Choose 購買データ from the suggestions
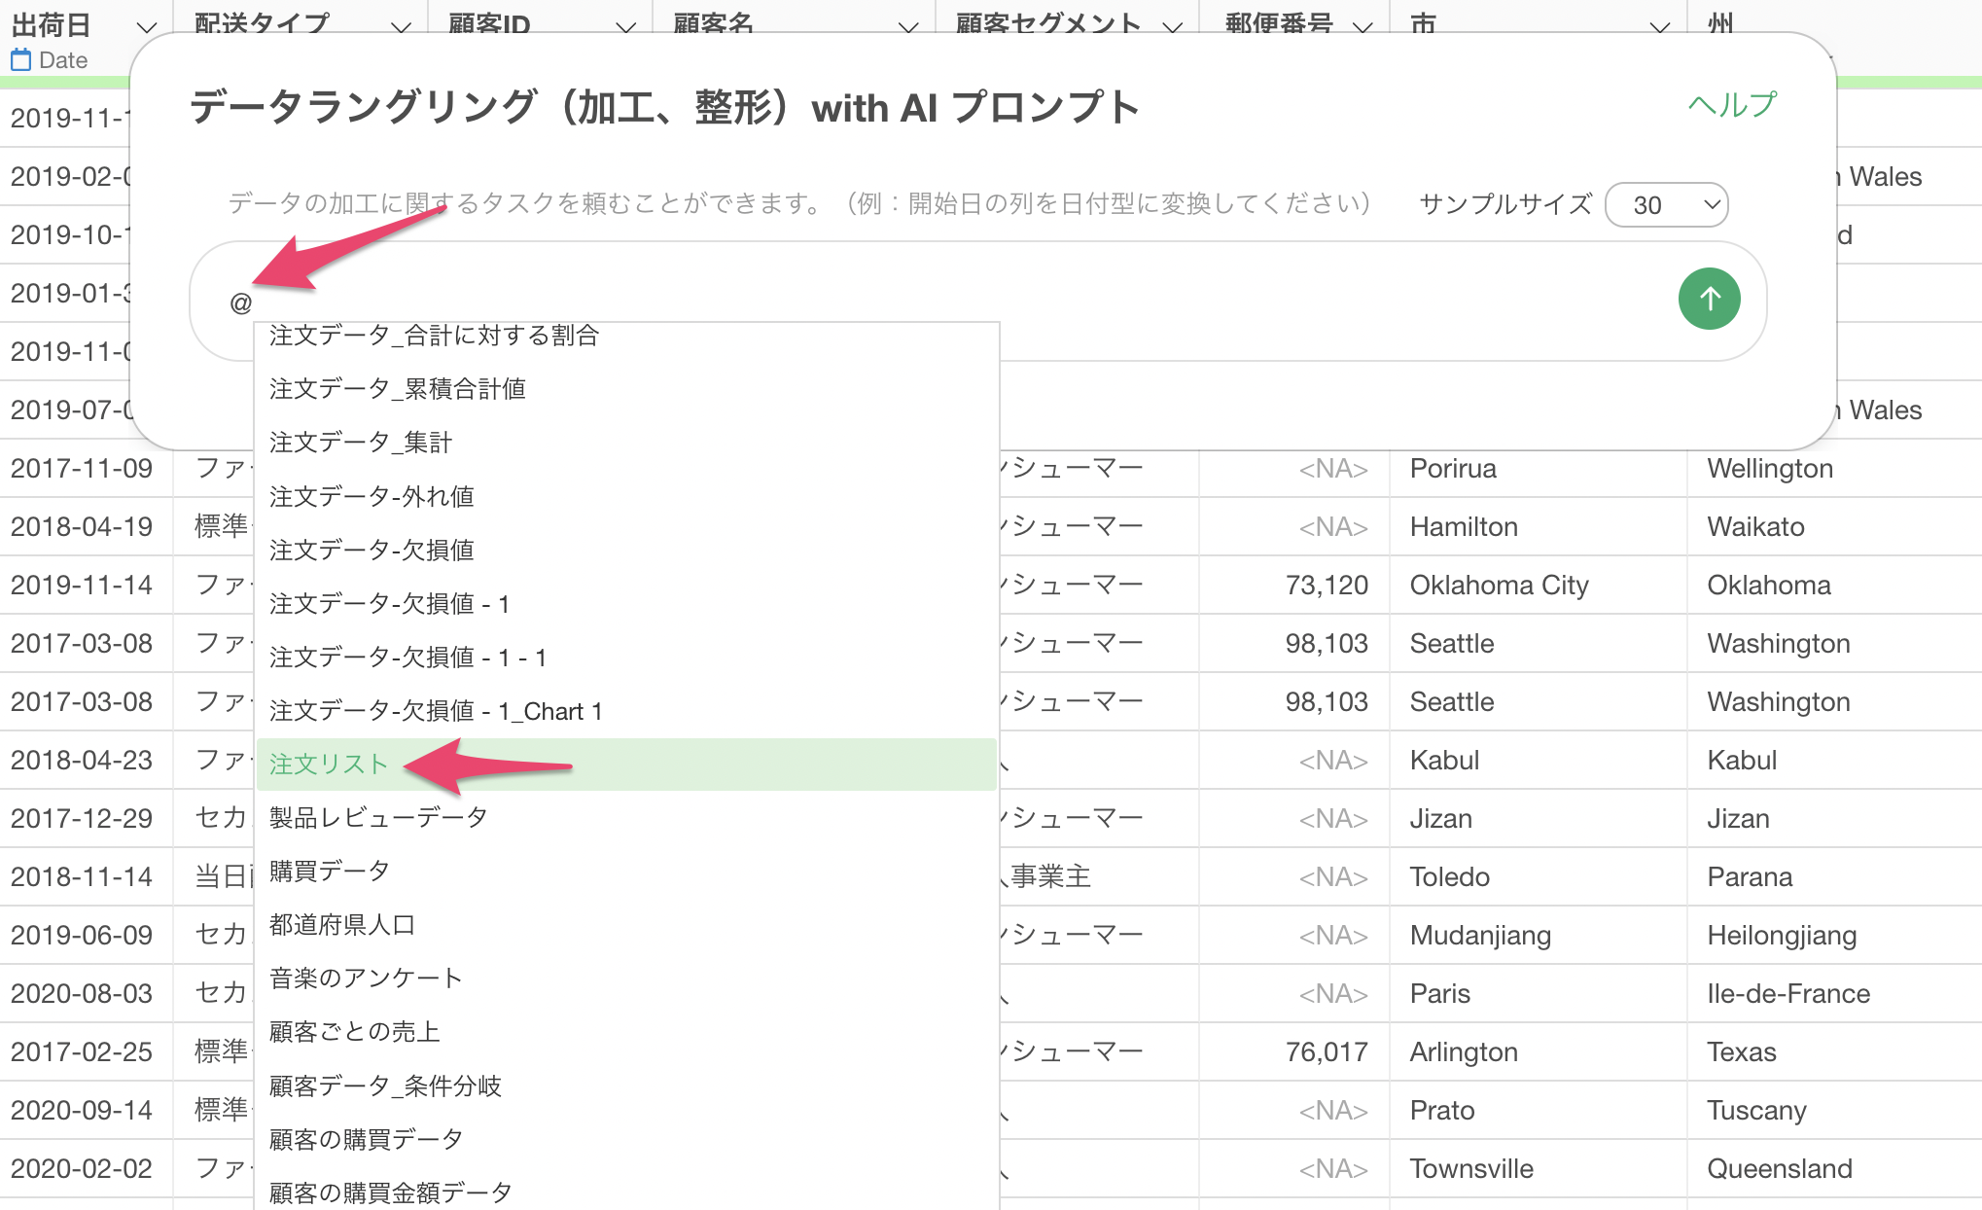Viewport: 1982px width, 1210px height. click(x=330, y=872)
